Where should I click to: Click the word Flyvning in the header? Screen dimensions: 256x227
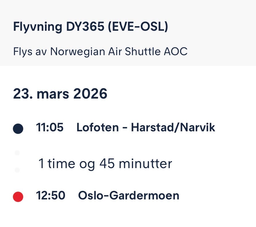pos(38,27)
